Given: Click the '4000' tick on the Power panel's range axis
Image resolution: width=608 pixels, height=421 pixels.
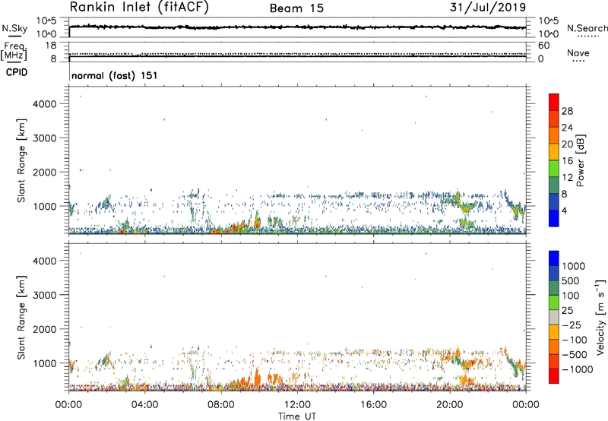Looking at the screenshot, I should coord(45,104).
